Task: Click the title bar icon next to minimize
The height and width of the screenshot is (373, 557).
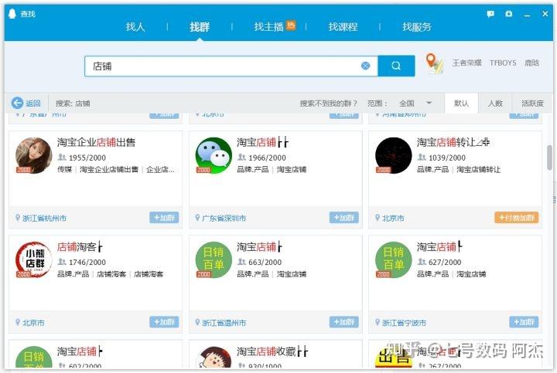Action: pos(509,14)
